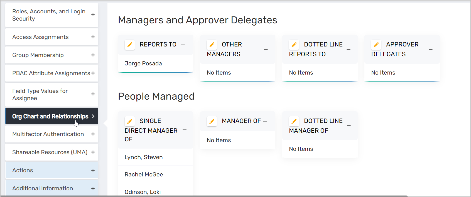Collapse the MANAGER OF card
Viewport: 471px width, 197px height.
[265, 121]
